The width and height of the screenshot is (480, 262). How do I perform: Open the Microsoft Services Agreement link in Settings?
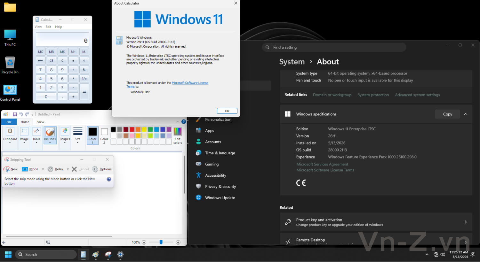[x=322, y=164]
